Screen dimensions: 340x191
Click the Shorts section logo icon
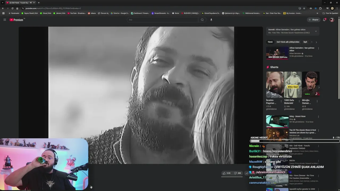coord(268,67)
